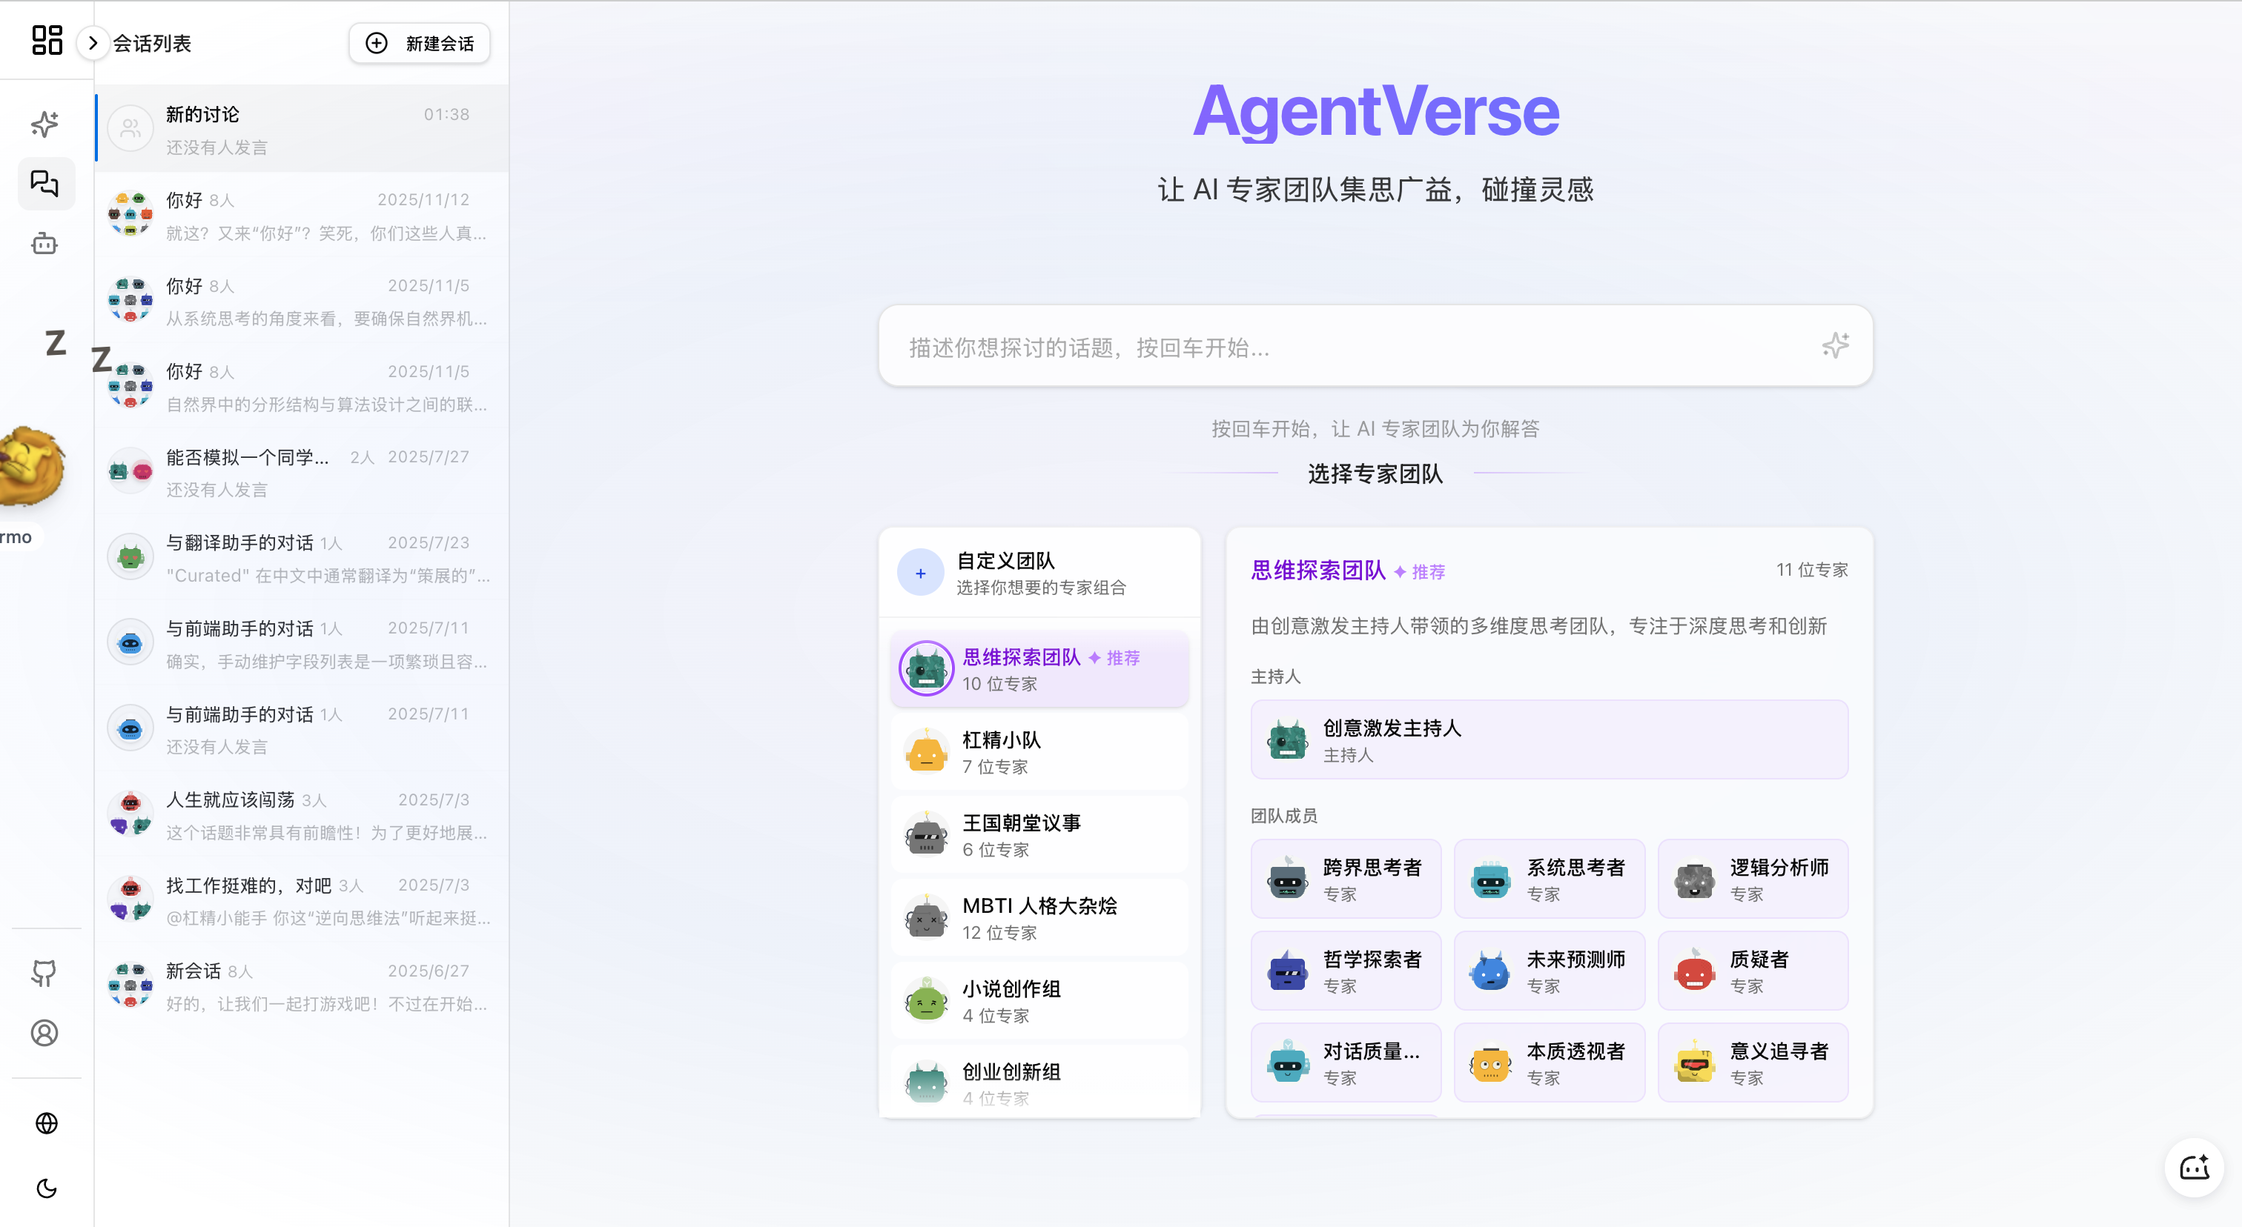Open the 你好 conversation dated 2025/11/12
Screen dimensions: 2242x1227
coord(301,215)
